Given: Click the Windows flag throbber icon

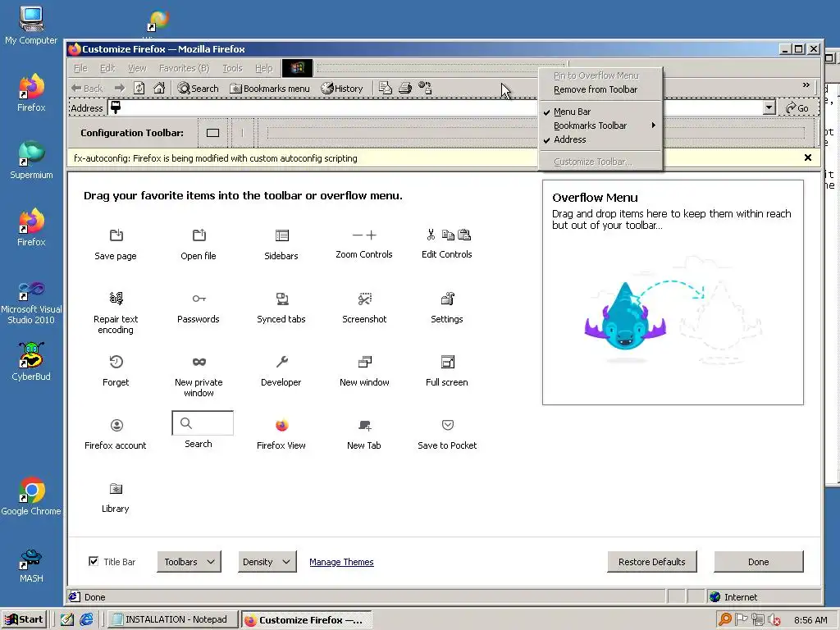Looking at the screenshot, I should click(x=297, y=68).
